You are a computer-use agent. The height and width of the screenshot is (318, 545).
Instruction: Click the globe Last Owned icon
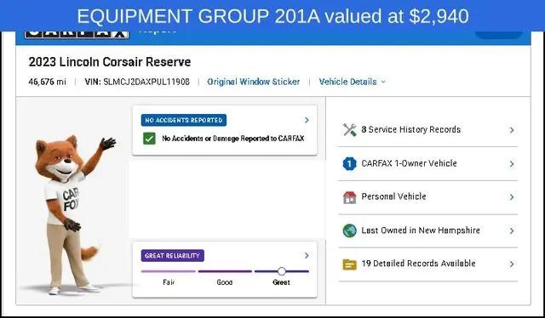(350, 230)
